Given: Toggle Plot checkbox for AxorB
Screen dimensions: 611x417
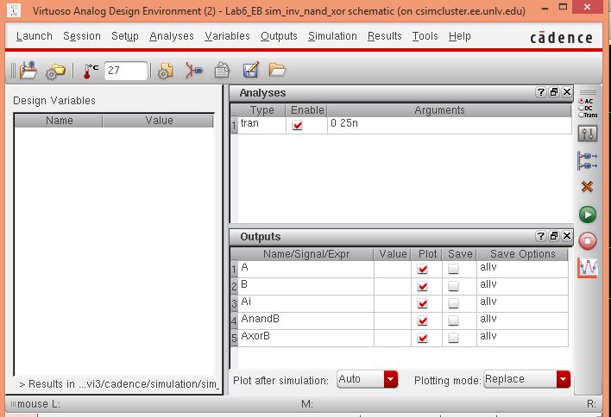Looking at the screenshot, I should tap(422, 338).
